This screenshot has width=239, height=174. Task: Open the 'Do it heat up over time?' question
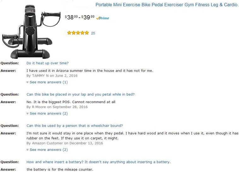tap(47, 63)
